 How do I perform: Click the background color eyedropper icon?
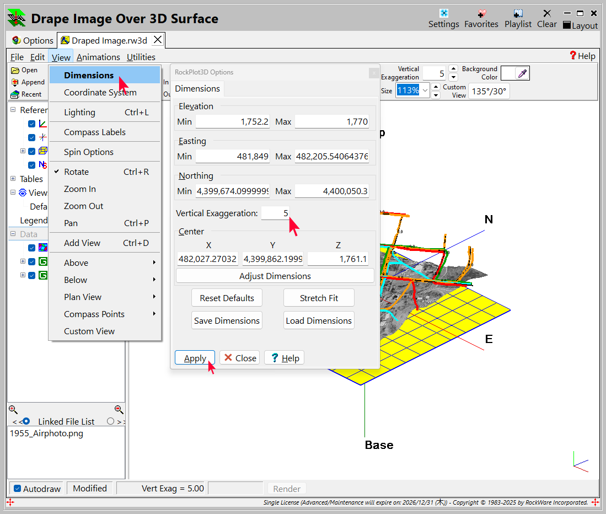[x=522, y=73]
